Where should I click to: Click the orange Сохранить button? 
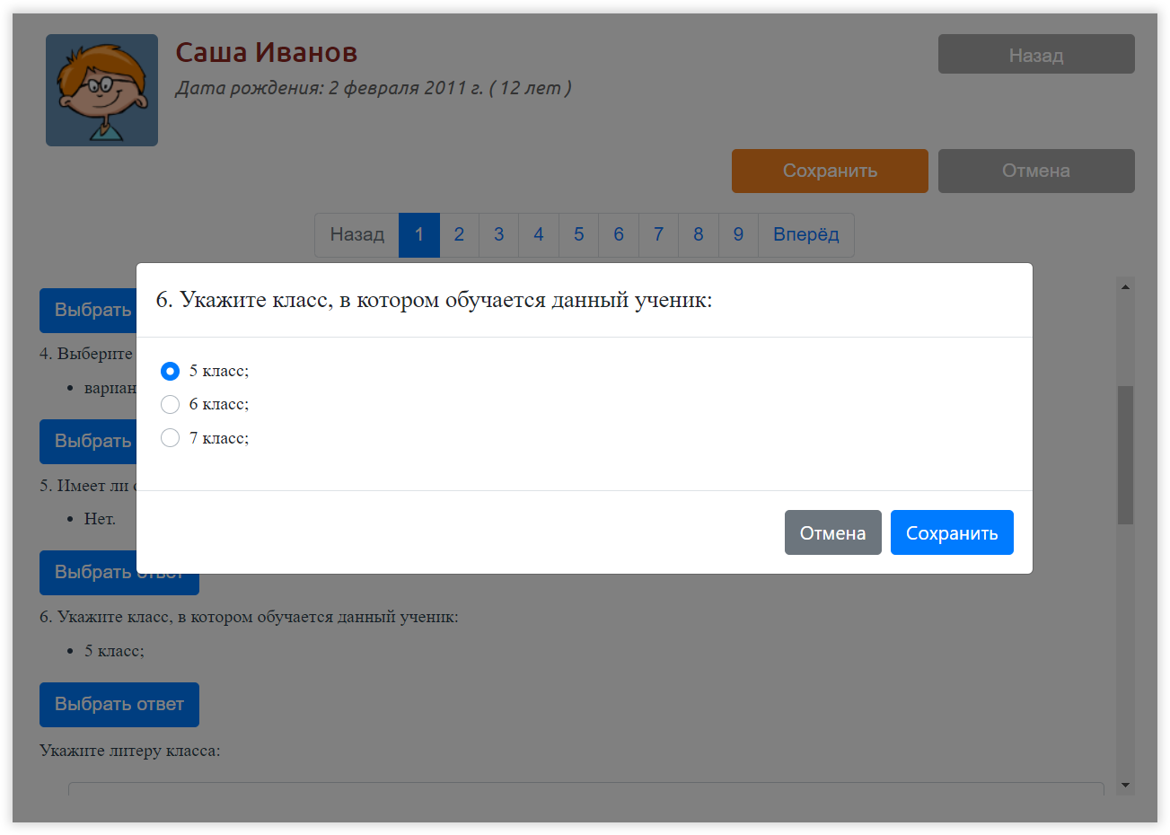pos(829,171)
